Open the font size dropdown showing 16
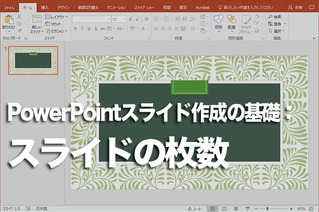This screenshot has width=319, height=212. [124, 19]
